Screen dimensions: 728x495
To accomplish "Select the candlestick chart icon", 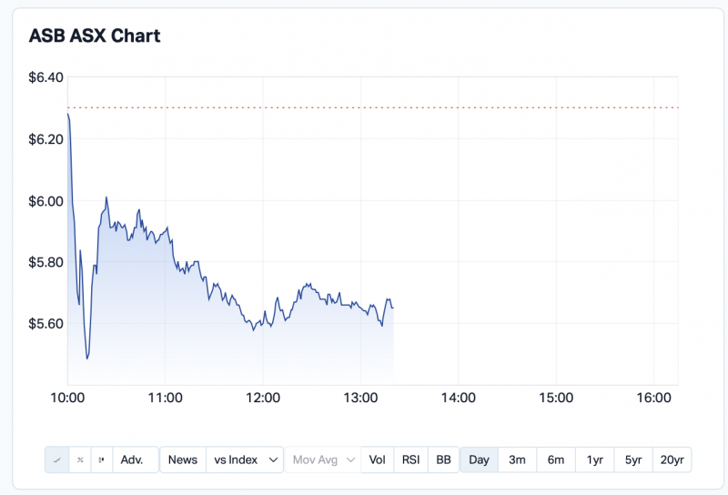I will [101, 460].
